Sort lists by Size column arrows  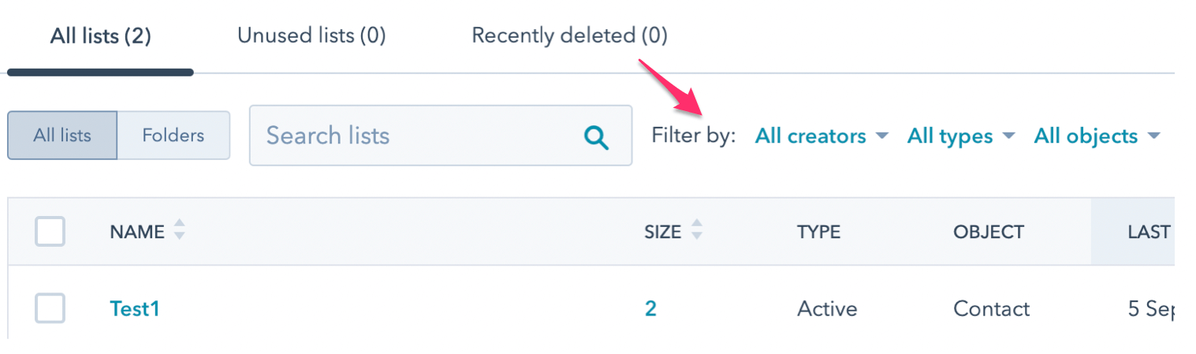[x=696, y=231]
